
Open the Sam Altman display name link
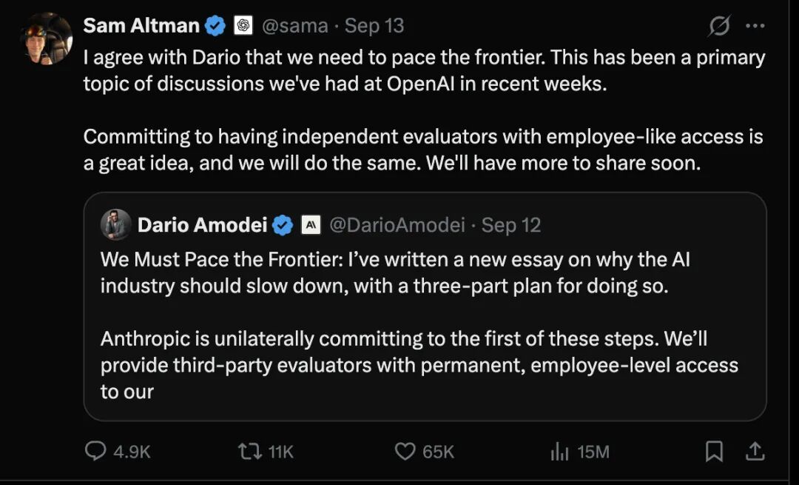click(x=141, y=25)
